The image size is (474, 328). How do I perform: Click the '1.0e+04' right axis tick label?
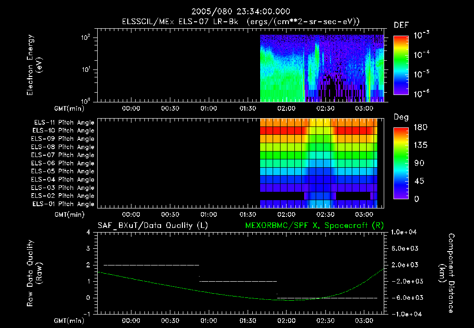pyautogui.click(x=404, y=232)
